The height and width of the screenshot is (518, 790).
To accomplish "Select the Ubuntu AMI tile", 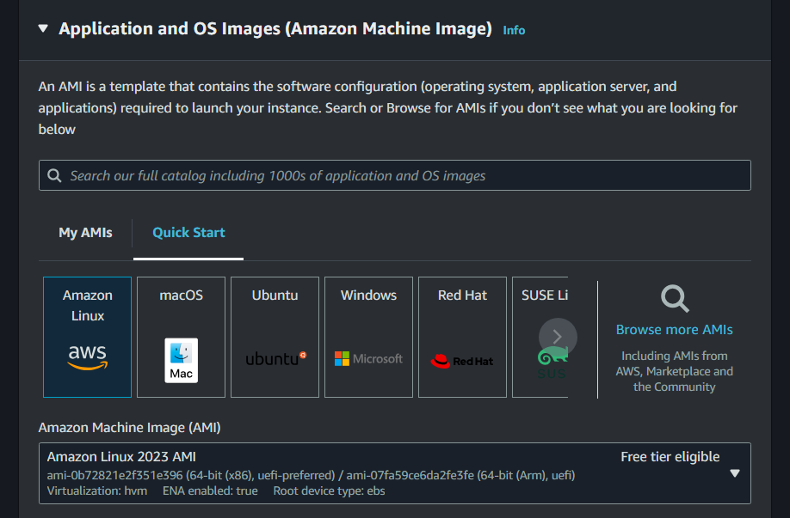I will 275,337.
